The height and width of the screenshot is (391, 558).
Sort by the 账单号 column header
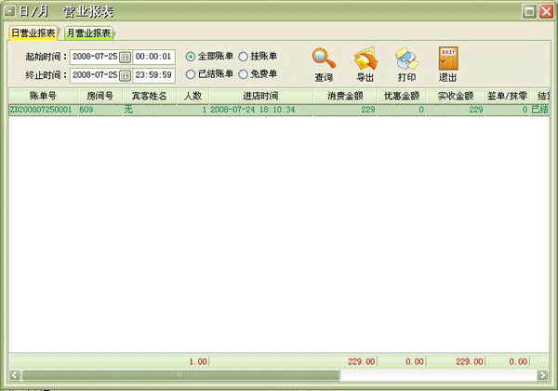coord(43,96)
